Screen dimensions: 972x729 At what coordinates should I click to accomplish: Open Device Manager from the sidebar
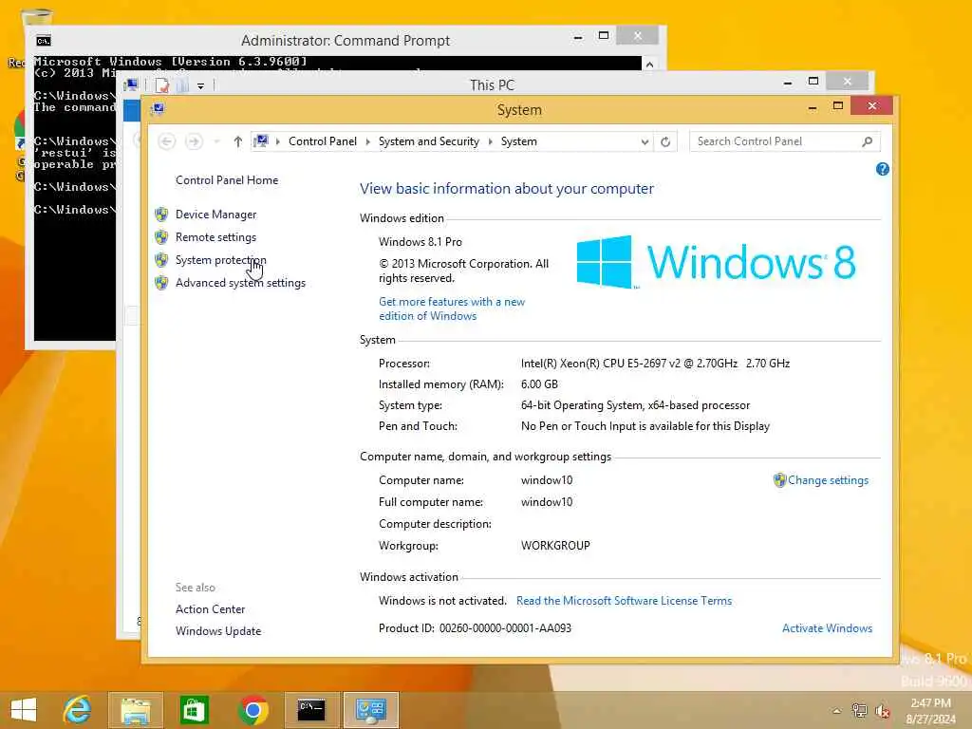click(215, 215)
